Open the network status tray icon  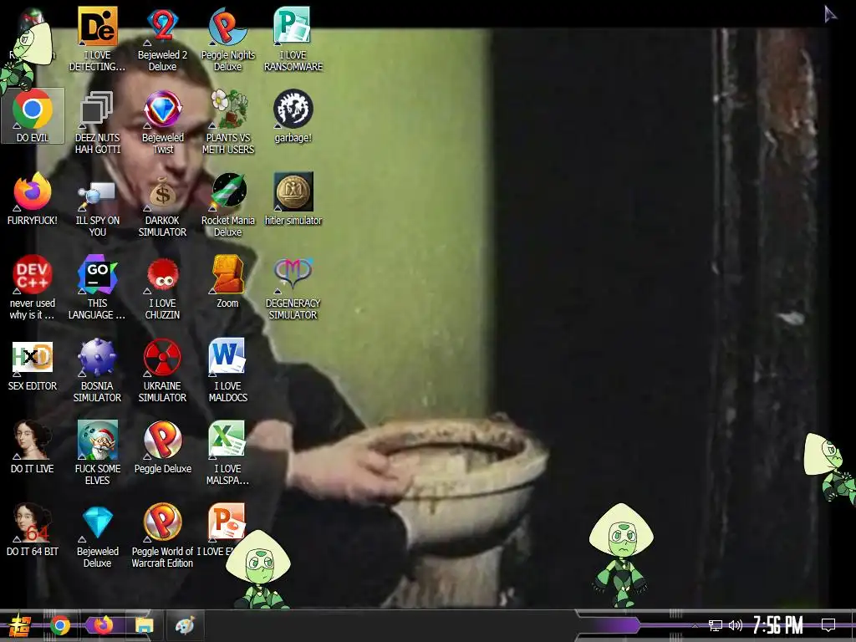pos(716,625)
